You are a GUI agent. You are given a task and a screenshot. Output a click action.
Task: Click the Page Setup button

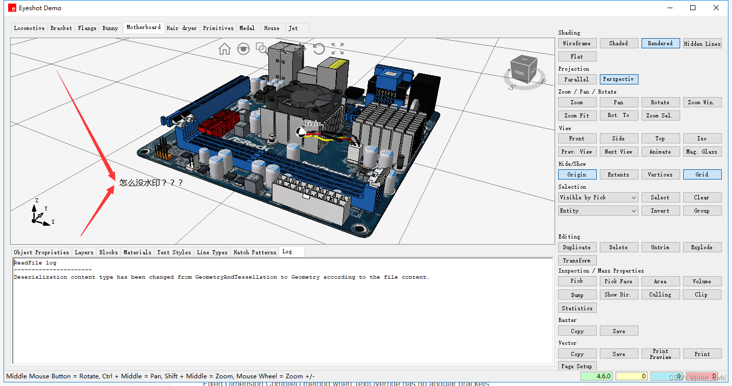[577, 366]
